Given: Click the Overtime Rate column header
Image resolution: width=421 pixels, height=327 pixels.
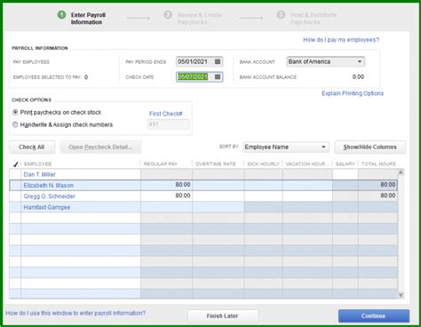Looking at the screenshot, I should (216, 163).
